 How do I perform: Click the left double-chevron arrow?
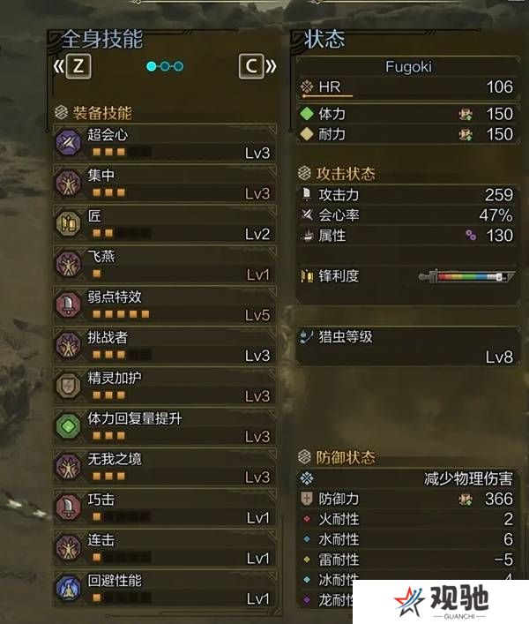[59, 66]
